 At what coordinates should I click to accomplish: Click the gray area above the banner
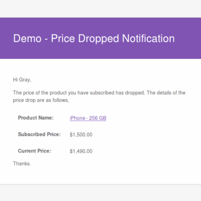coord(100,8)
